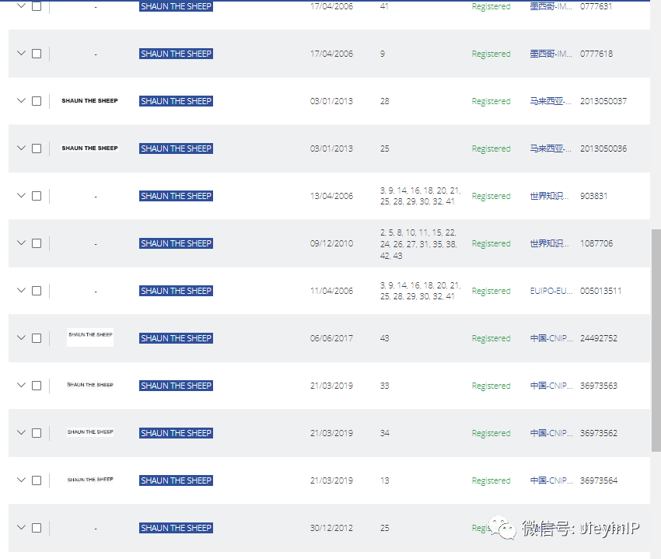Screen dimensions: 661x559
Task: Expand the row dated 30/12/2012
Action: pos(21,527)
